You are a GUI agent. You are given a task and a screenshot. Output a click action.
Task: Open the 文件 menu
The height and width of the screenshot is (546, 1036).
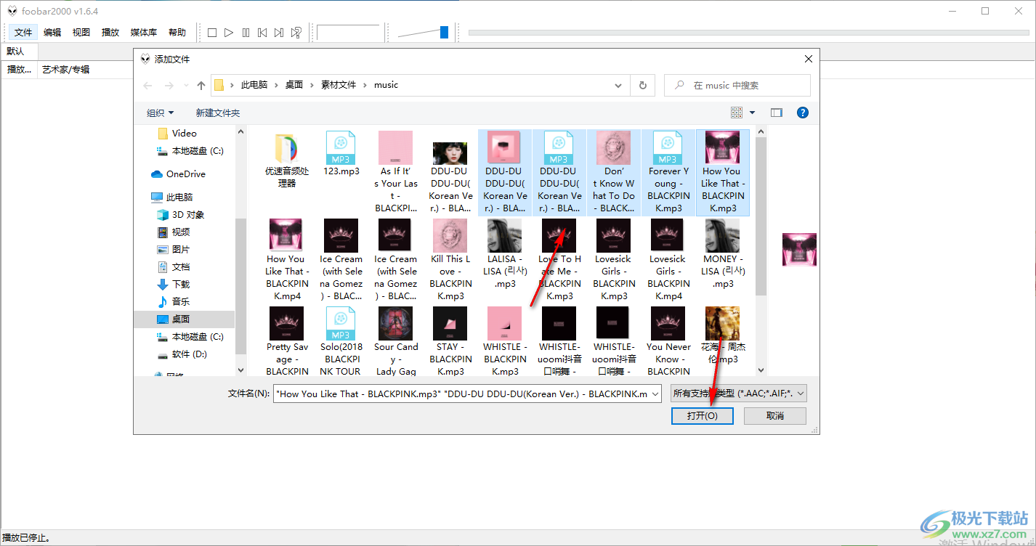(x=23, y=33)
